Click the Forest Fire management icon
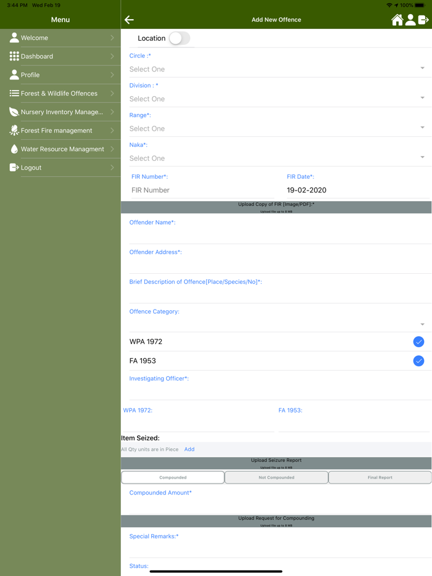Image resolution: width=432 pixels, height=576 pixels. tap(14, 130)
